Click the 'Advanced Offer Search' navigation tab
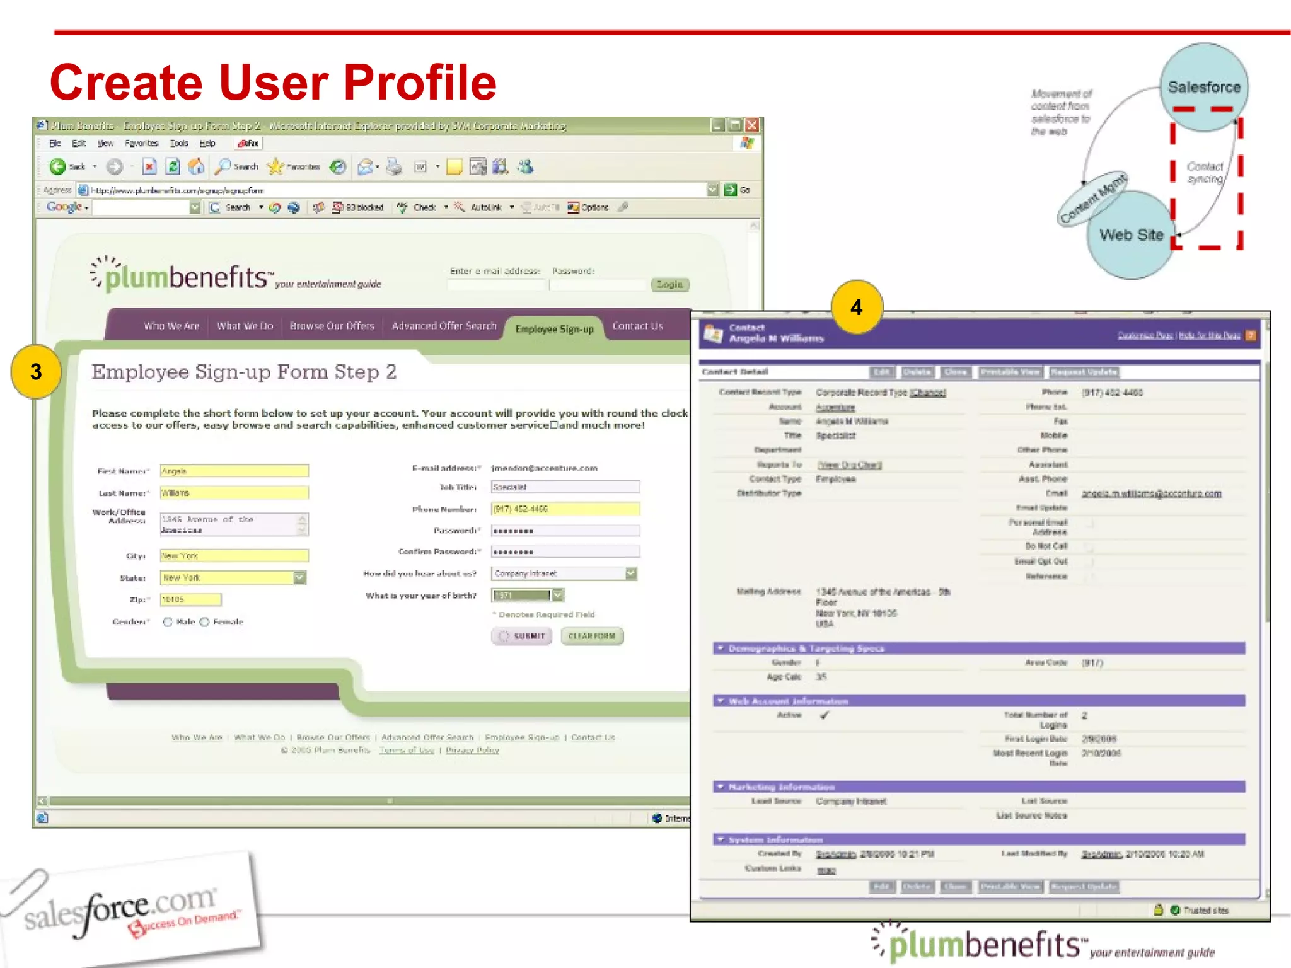Screen dimensions: 1291x968 click(444, 326)
